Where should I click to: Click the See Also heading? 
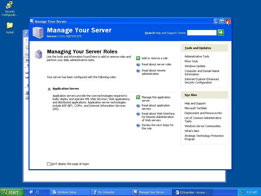(x=191, y=95)
